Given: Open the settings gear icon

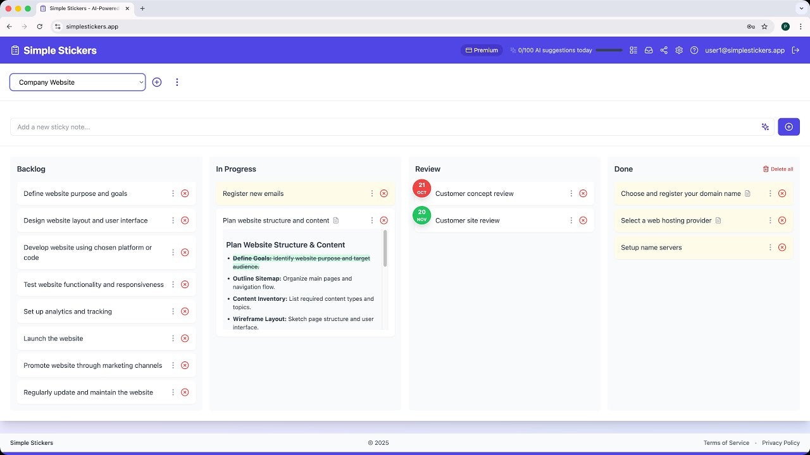Looking at the screenshot, I should 679,50.
